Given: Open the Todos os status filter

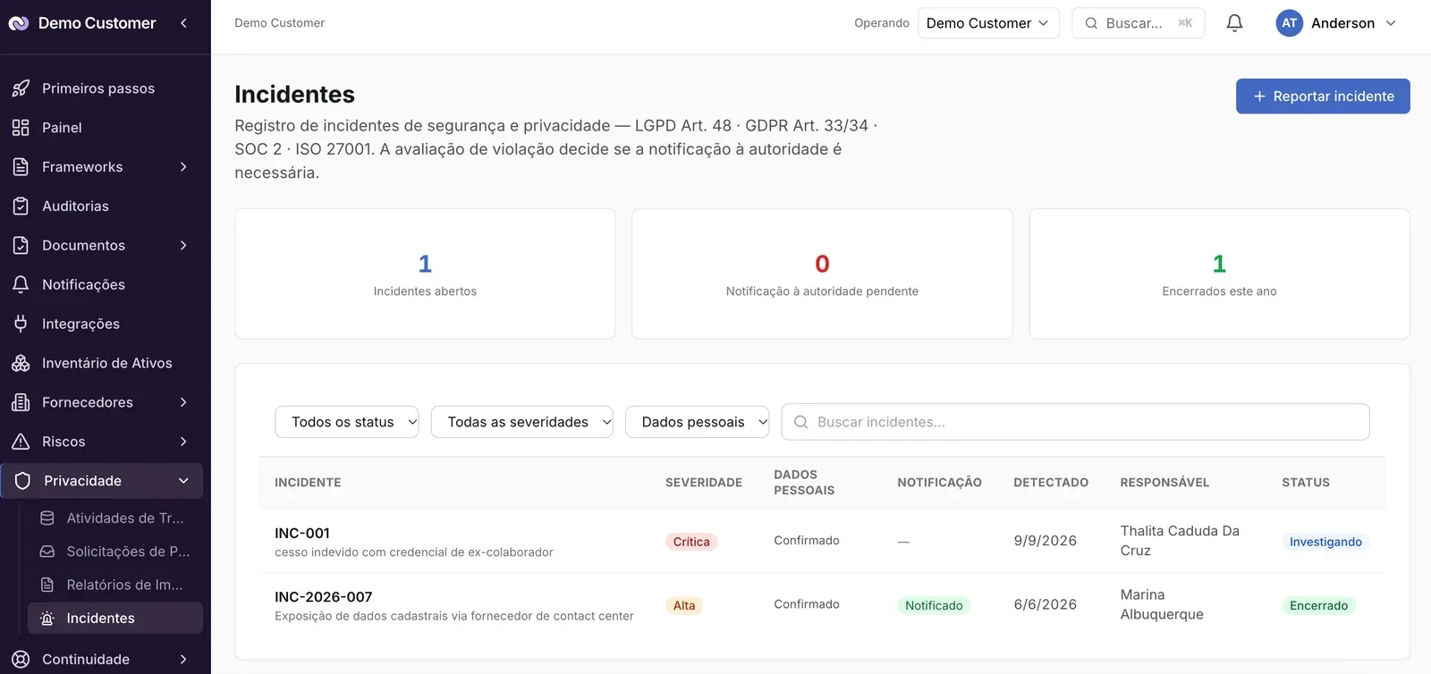Looking at the screenshot, I should [x=347, y=422].
